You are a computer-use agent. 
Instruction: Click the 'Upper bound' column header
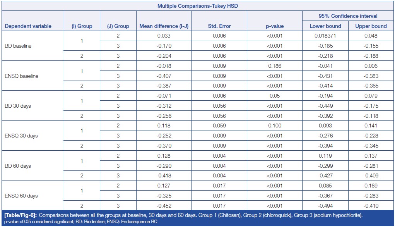(371, 26)
